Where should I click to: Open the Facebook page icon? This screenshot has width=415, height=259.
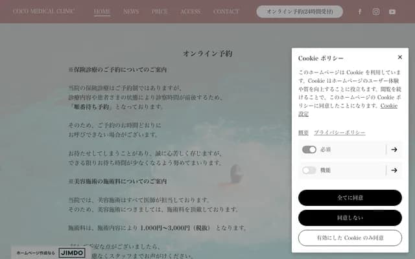tap(360, 12)
